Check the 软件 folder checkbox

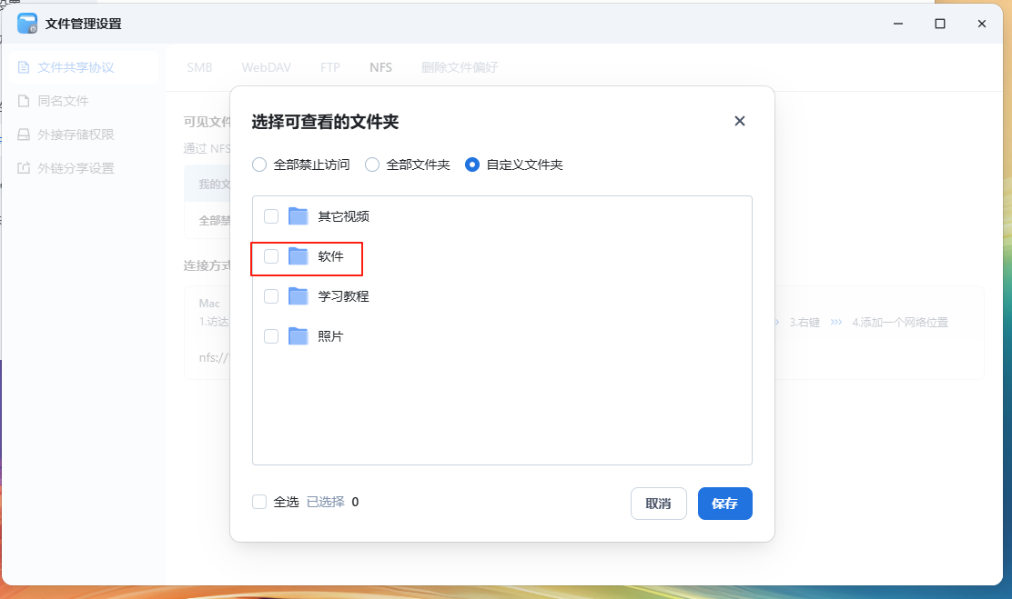[x=271, y=256]
